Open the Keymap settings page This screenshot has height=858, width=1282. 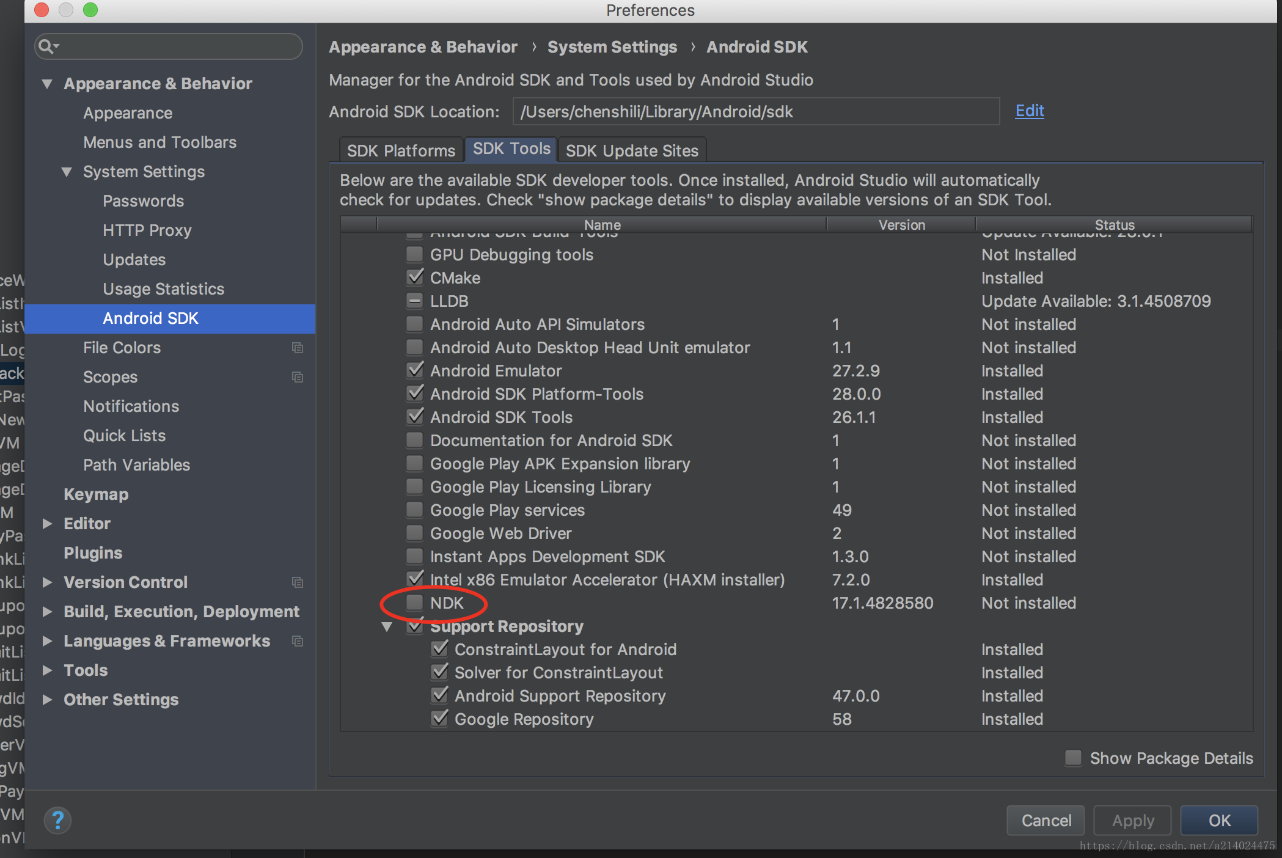[x=96, y=494]
